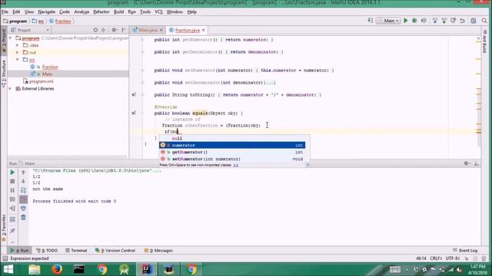Open Version Control tool window button
The height and width of the screenshot is (276, 492).
pyautogui.click(x=115, y=251)
